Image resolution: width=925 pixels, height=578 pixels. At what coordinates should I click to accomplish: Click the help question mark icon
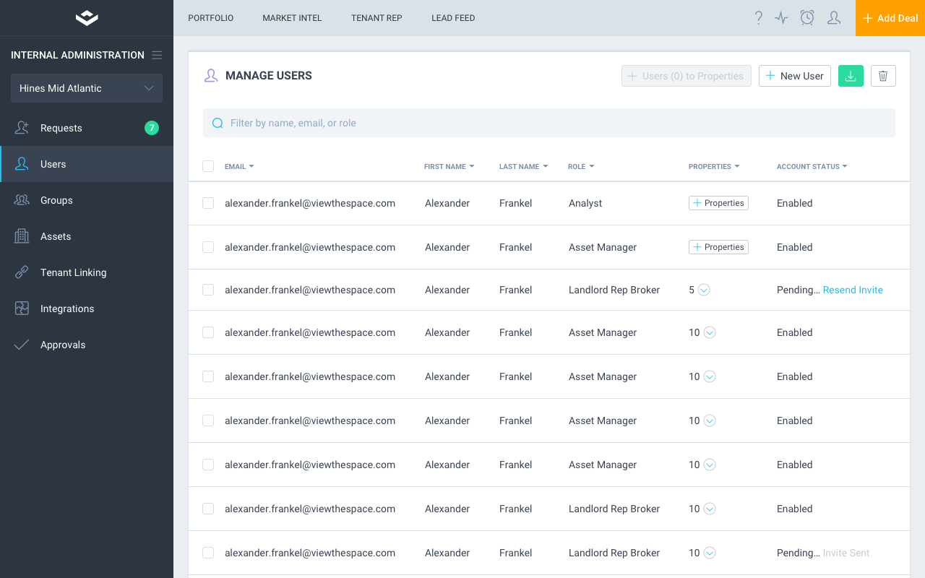pyautogui.click(x=758, y=18)
